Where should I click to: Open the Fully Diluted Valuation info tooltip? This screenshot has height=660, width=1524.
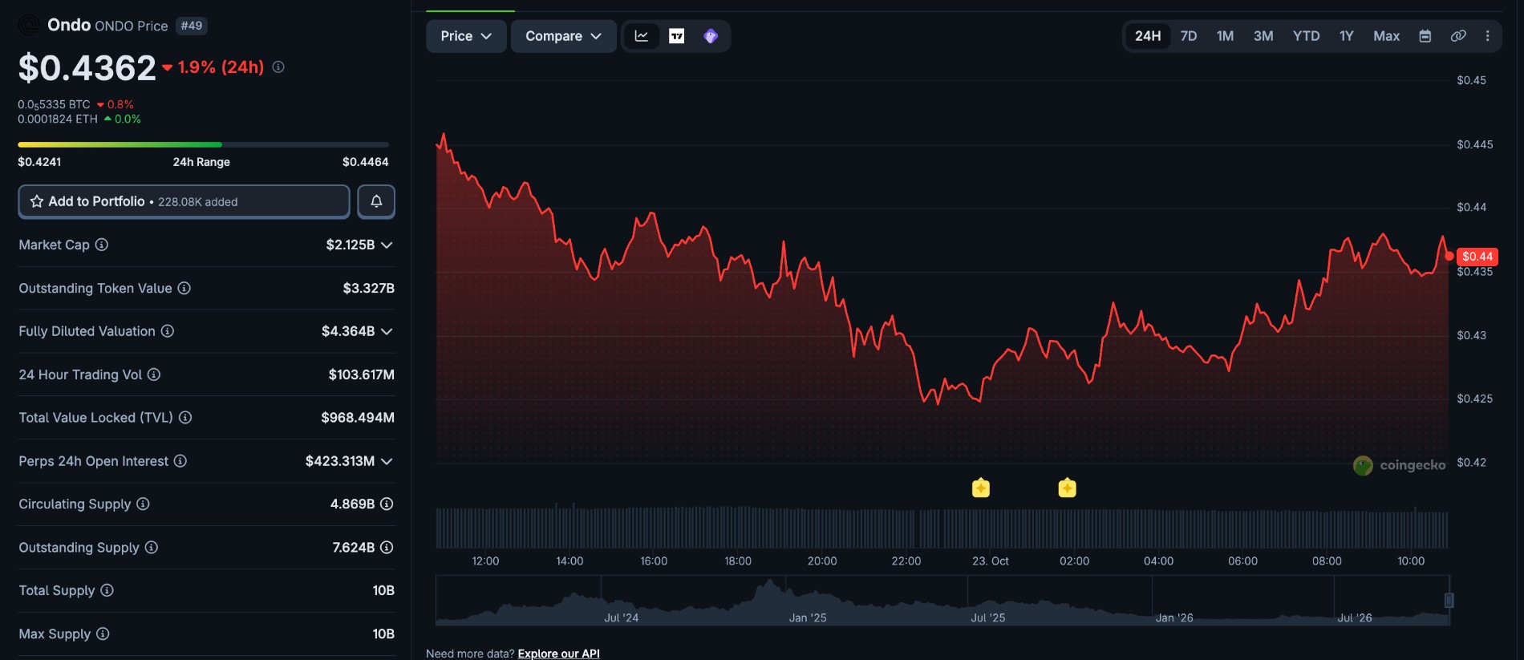click(x=168, y=331)
